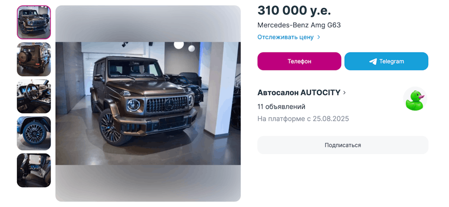
Task: Contact seller via Telegram button
Action: click(x=386, y=61)
